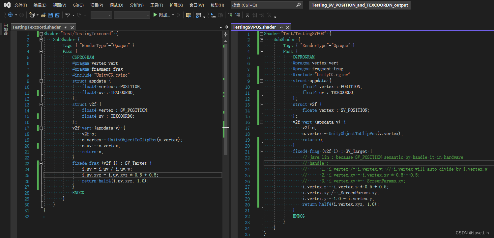Switch to the TestingTexcoord.shader tab
The height and width of the screenshot is (238, 494).
pos(37,27)
